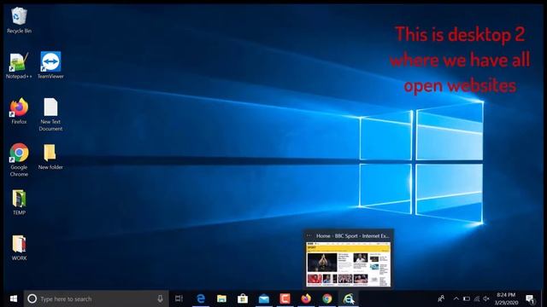Screen dimensions: 547x307
Task: Click the battery status tray icon
Action: click(x=467, y=298)
